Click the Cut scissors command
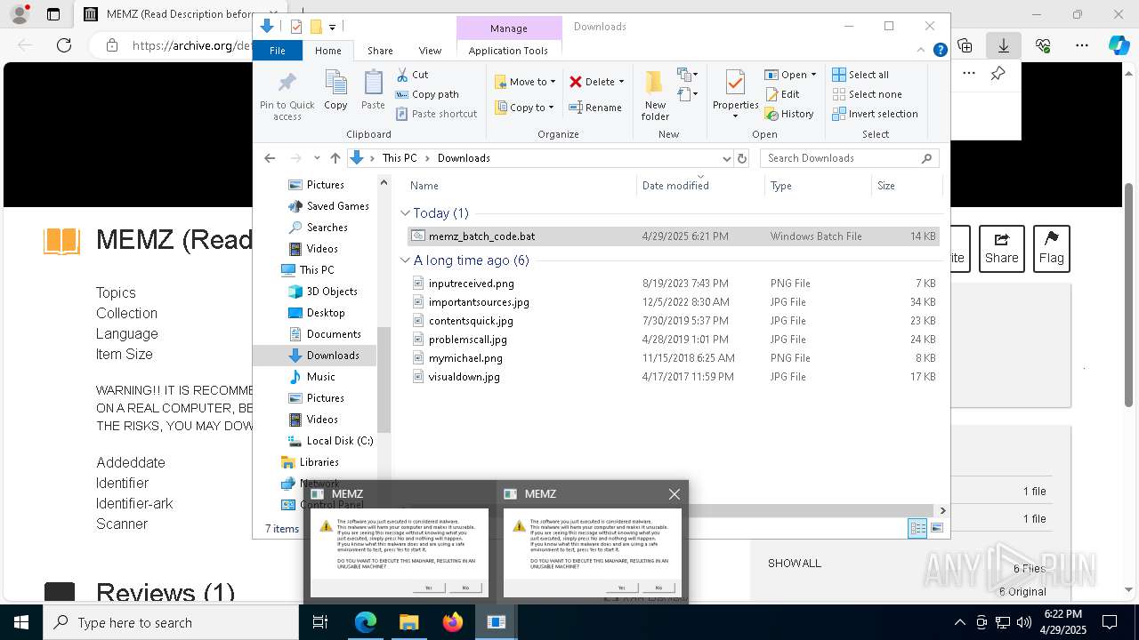The width and height of the screenshot is (1139, 640). 412,75
